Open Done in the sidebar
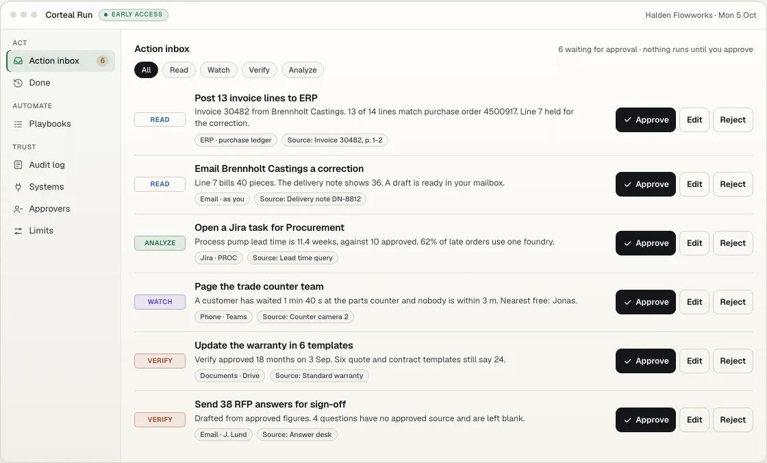Screen dimensions: 767x463 pyautogui.click(x=61, y=83)
